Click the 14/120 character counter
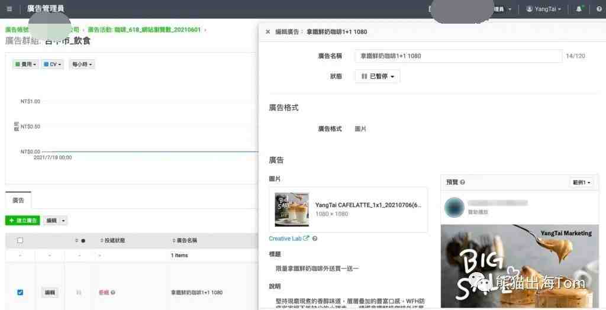 [575, 56]
